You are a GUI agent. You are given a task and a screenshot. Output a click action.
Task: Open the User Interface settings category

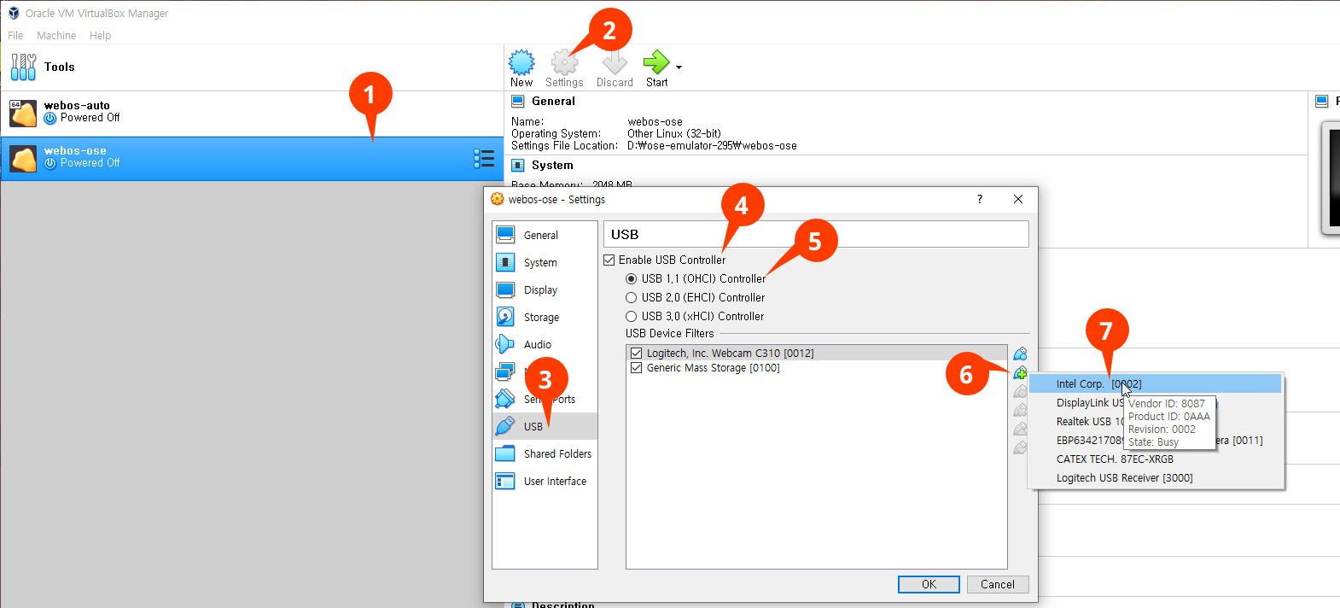[x=545, y=481]
